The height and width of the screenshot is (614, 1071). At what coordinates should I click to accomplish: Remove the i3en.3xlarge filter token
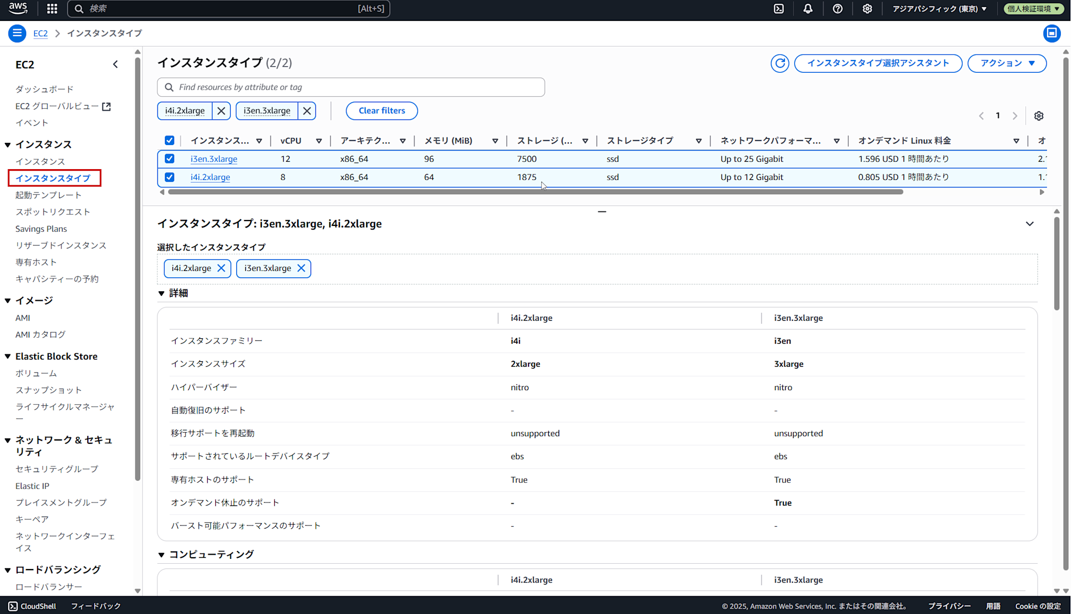(307, 111)
